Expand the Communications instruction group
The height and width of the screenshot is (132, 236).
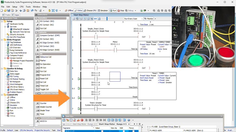coord(37,118)
